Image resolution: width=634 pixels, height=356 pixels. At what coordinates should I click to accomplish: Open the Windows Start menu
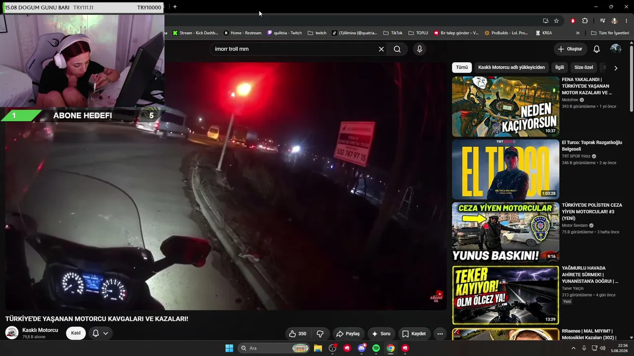(229, 348)
